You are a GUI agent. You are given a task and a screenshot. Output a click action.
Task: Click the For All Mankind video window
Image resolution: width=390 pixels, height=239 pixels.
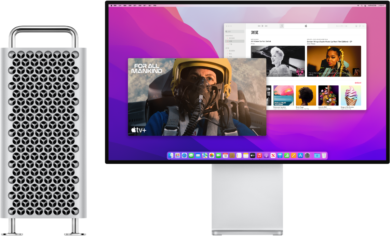click(197, 97)
